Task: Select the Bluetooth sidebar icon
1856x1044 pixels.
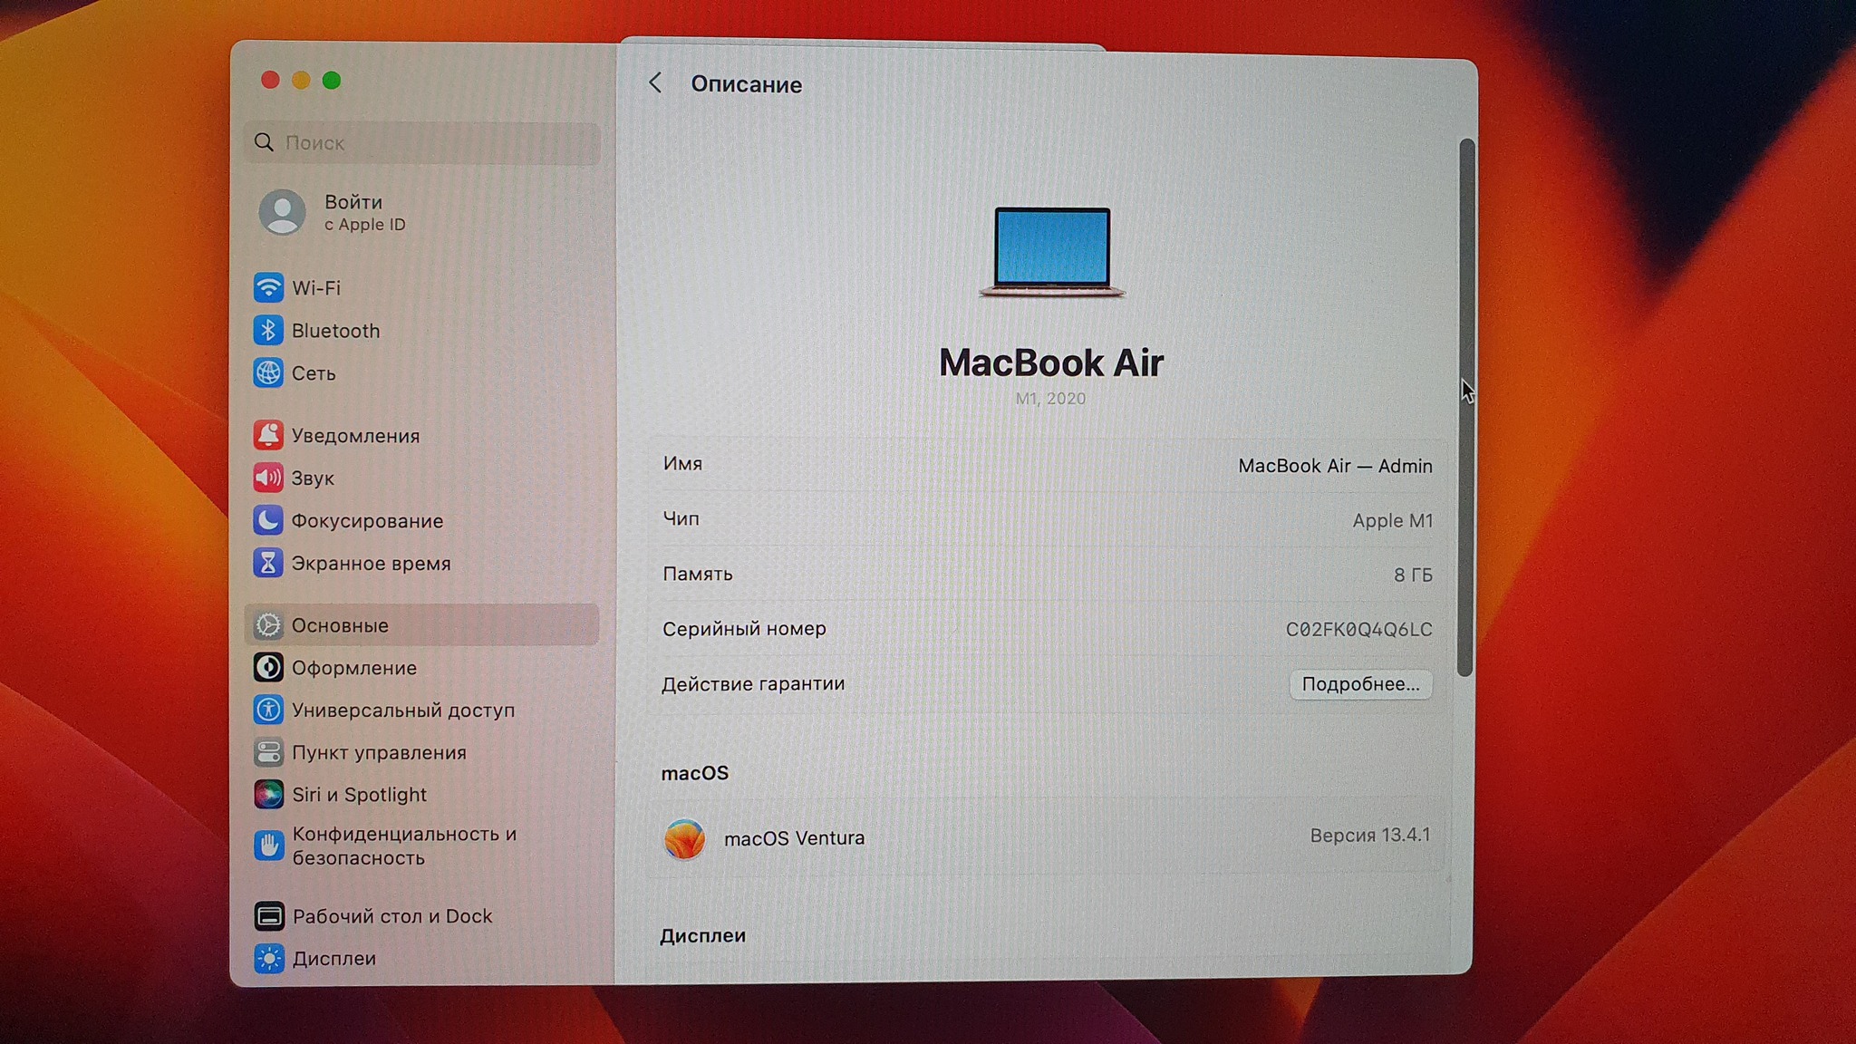Action: point(268,331)
